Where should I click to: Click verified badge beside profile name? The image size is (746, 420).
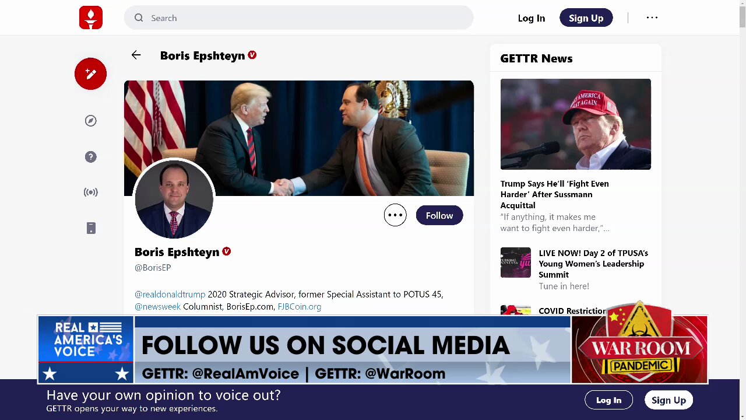pos(226,251)
